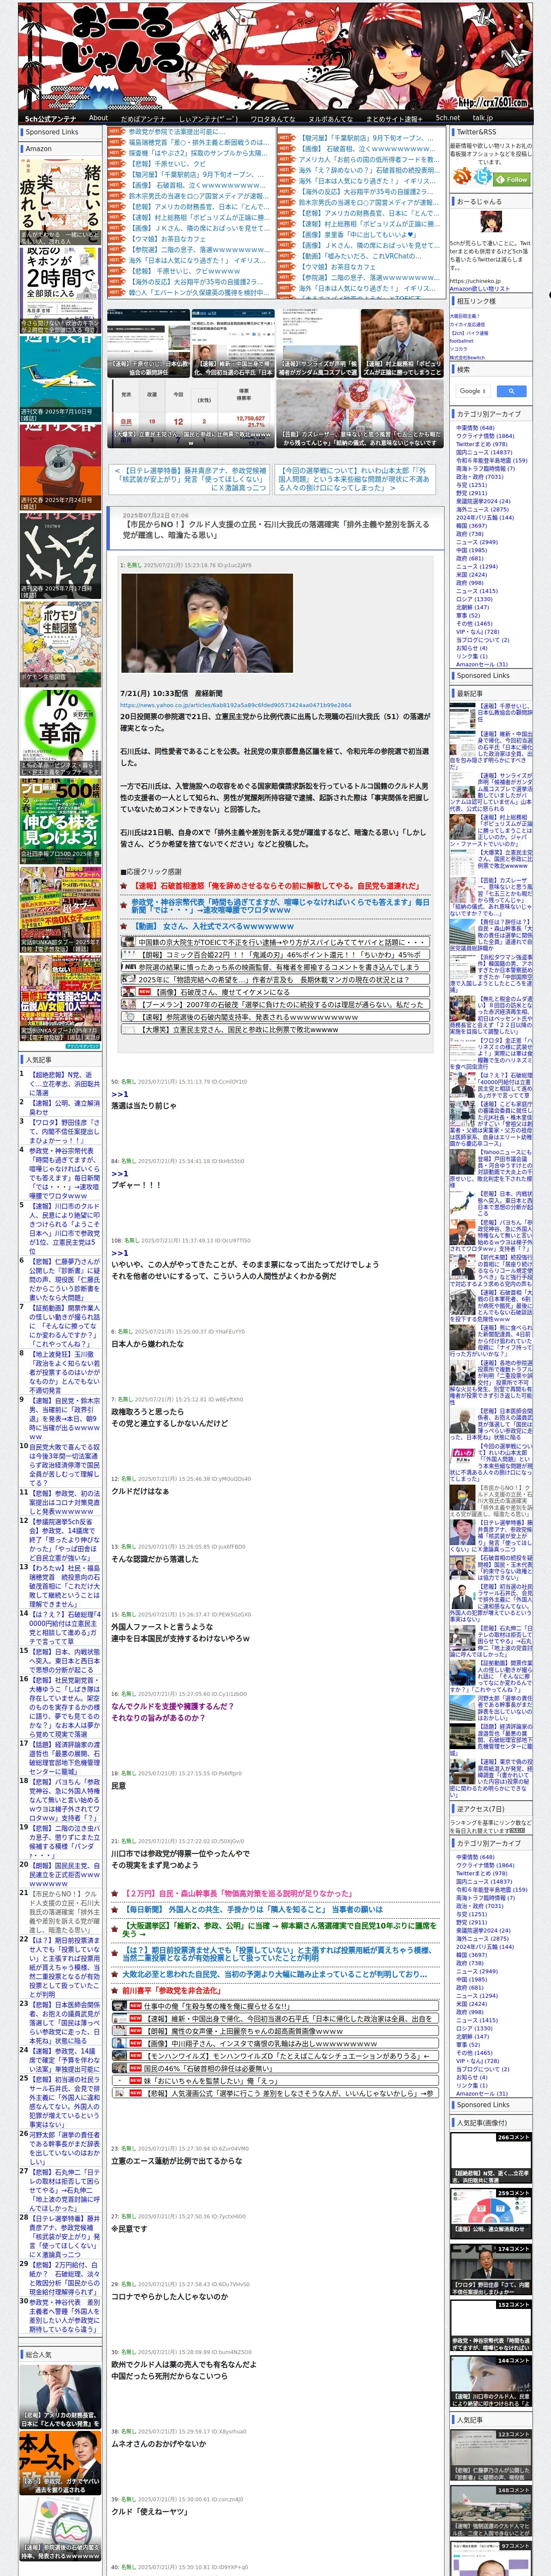The height and width of the screenshot is (2576, 551).
Task: Open thumbnail 【芸能】カズレーザー 七五三
Action: click(x=360, y=413)
